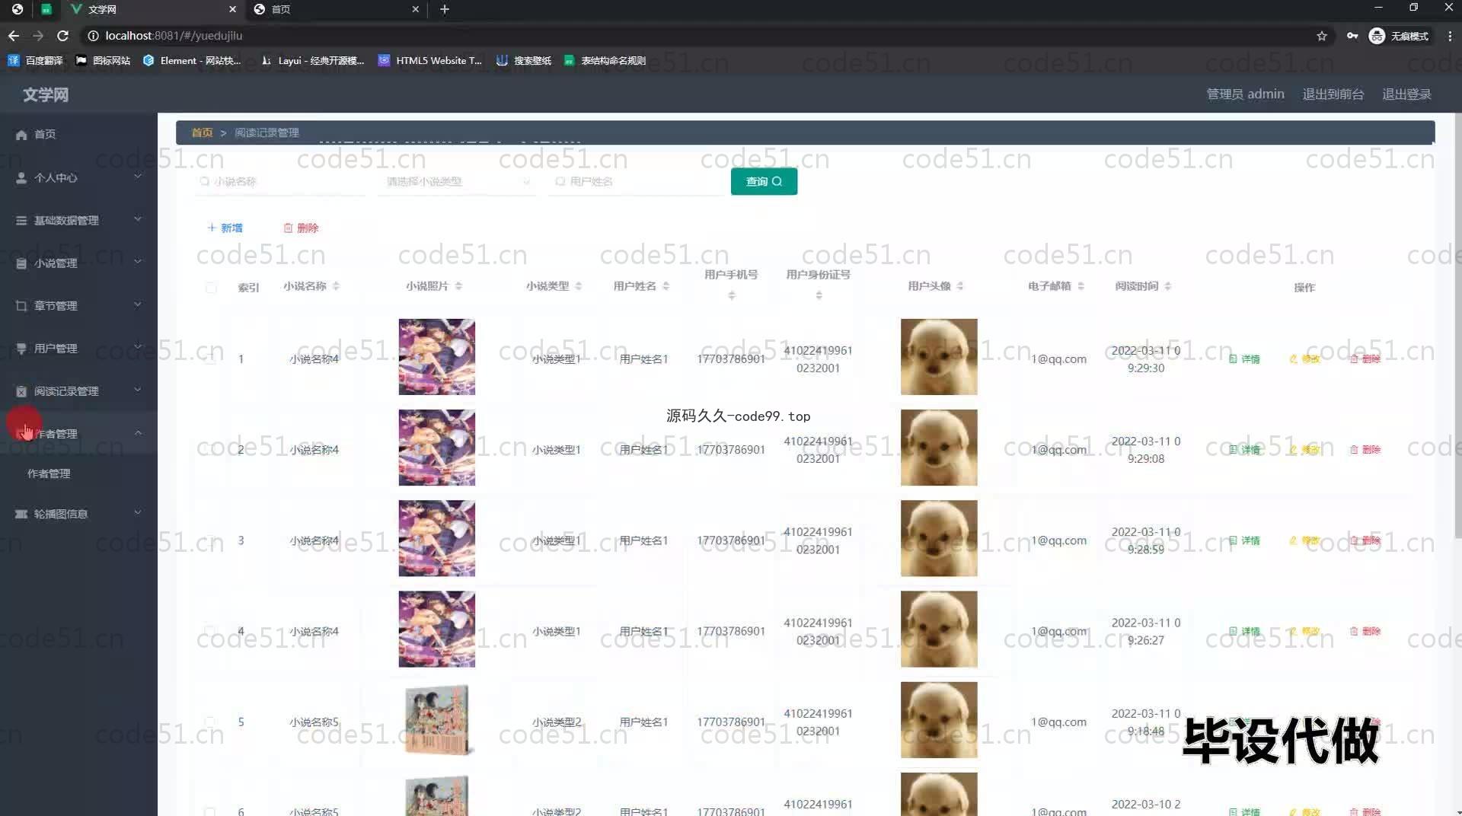Check the row 1 checkbox
This screenshot has width=1462, height=816.
click(211, 359)
